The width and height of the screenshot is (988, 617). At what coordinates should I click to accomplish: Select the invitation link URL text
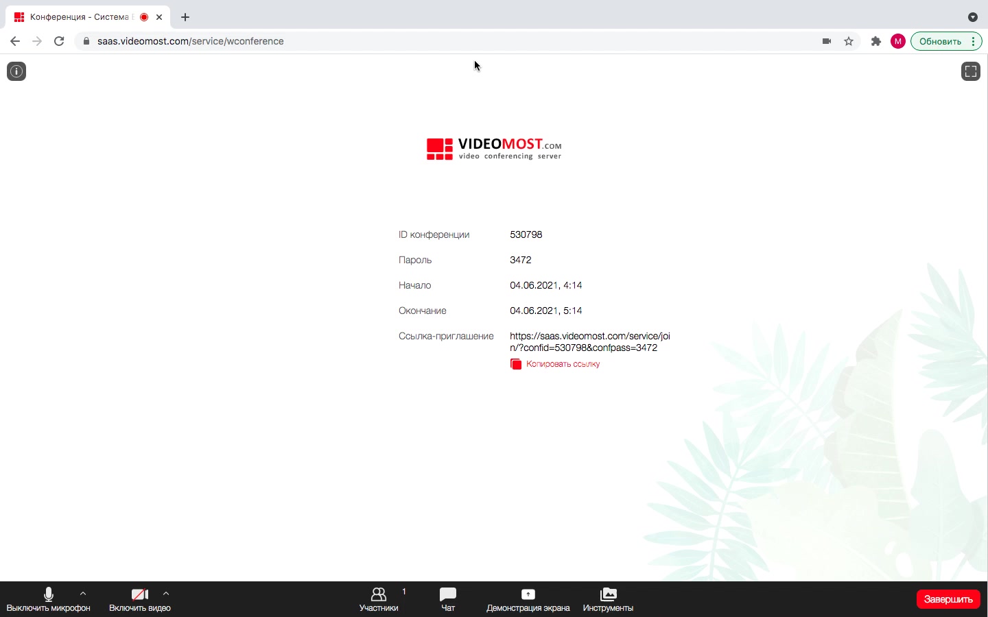590,341
